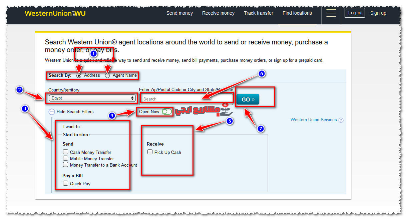The height and width of the screenshot is (220, 407).
Task: Check Money Transfer to a Bank Account
Action: point(66,165)
